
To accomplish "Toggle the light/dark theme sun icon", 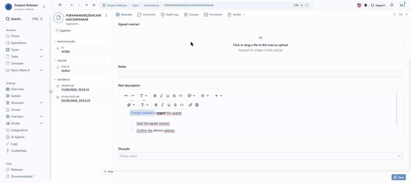I will point(366,5).
